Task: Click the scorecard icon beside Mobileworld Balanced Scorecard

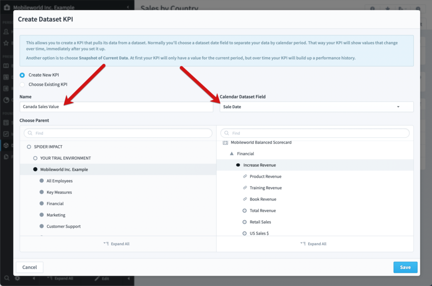Action: pos(225,142)
